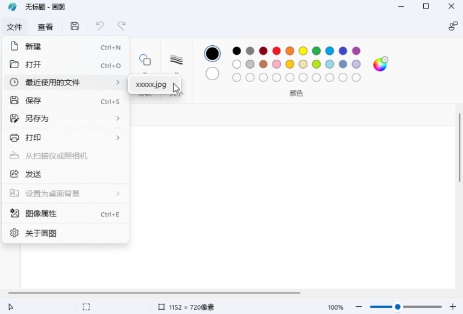Click the zoom in plus icon
Image resolution: width=463 pixels, height=314 pixels.
coord(453,307)
